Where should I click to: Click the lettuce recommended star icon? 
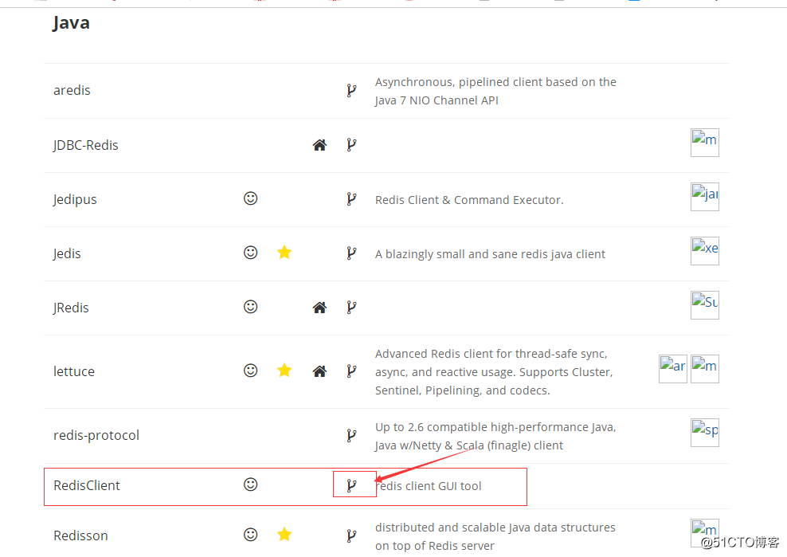point(284,371)
